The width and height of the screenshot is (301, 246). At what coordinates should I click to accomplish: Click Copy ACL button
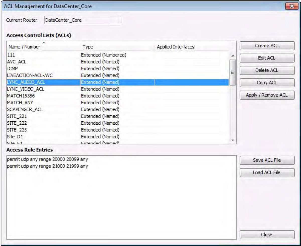point(267,83)
